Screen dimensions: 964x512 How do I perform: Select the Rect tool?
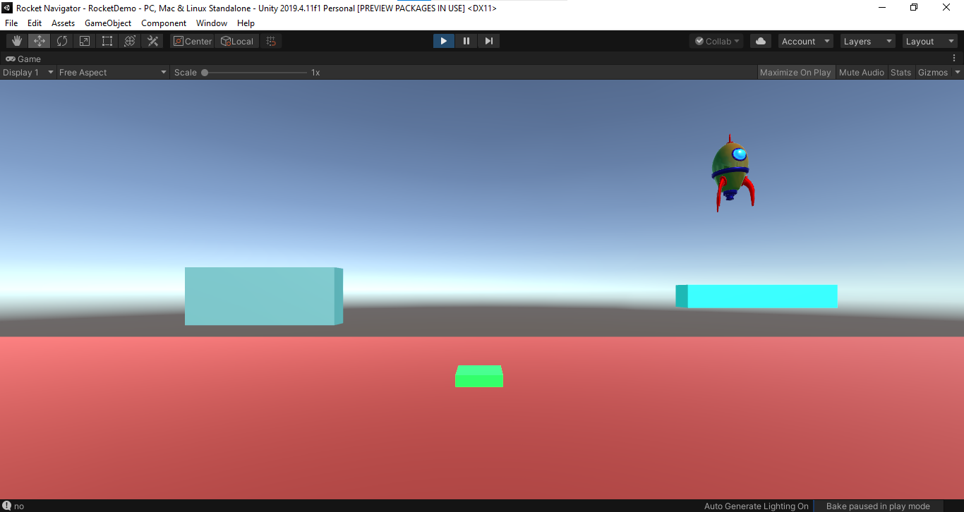tap(107, 41)
